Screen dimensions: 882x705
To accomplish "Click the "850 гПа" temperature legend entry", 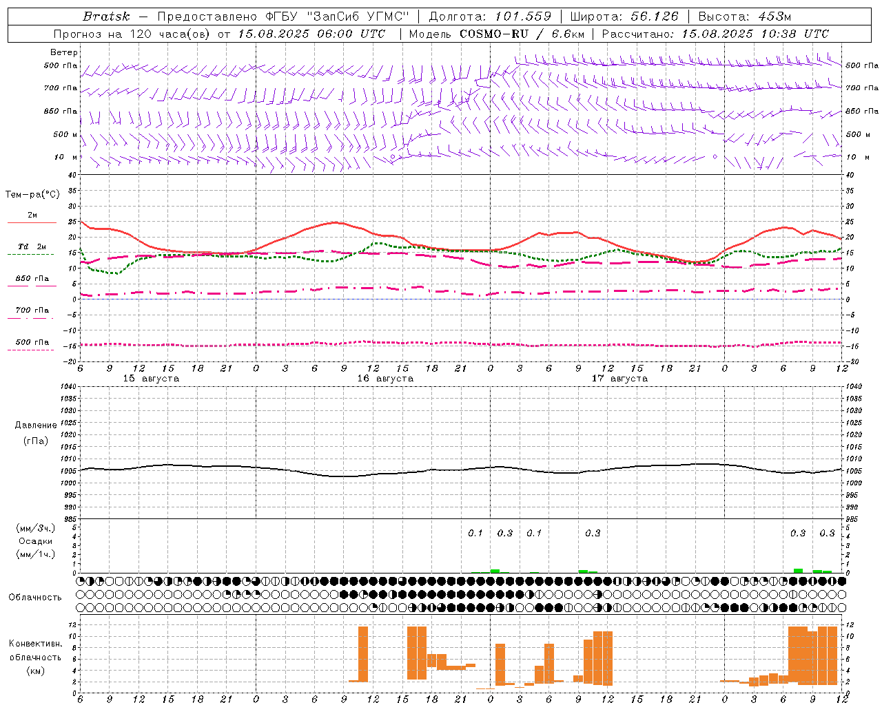I will pos(32,279).
